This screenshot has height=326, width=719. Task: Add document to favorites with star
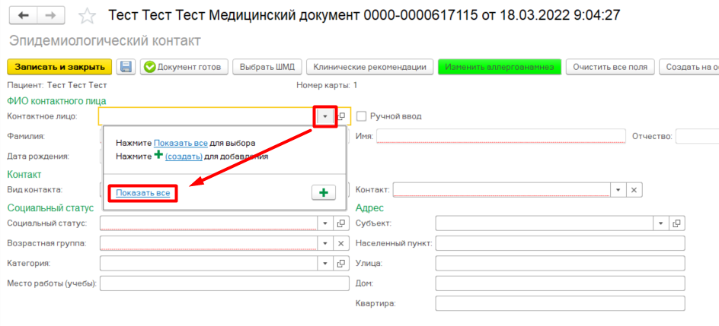(x=88, y=16)
